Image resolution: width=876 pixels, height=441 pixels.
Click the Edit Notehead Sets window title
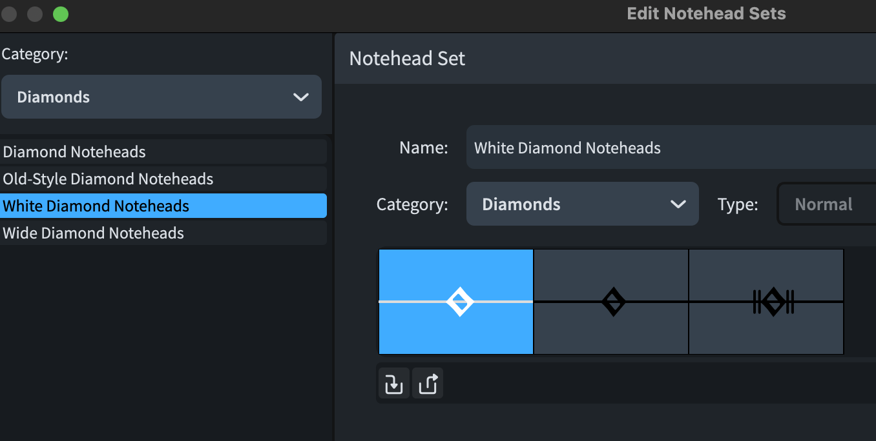pyautogui.click(x=706, y=14)
